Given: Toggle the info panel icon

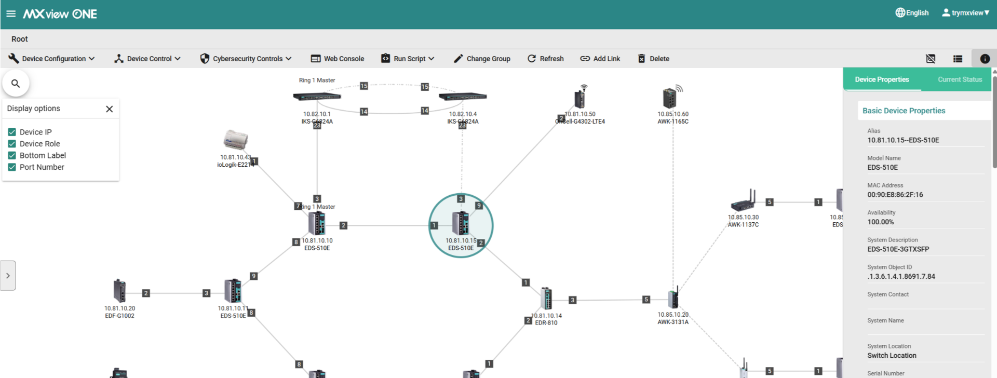Looking at the screenshot, I should tap(985, 59).
